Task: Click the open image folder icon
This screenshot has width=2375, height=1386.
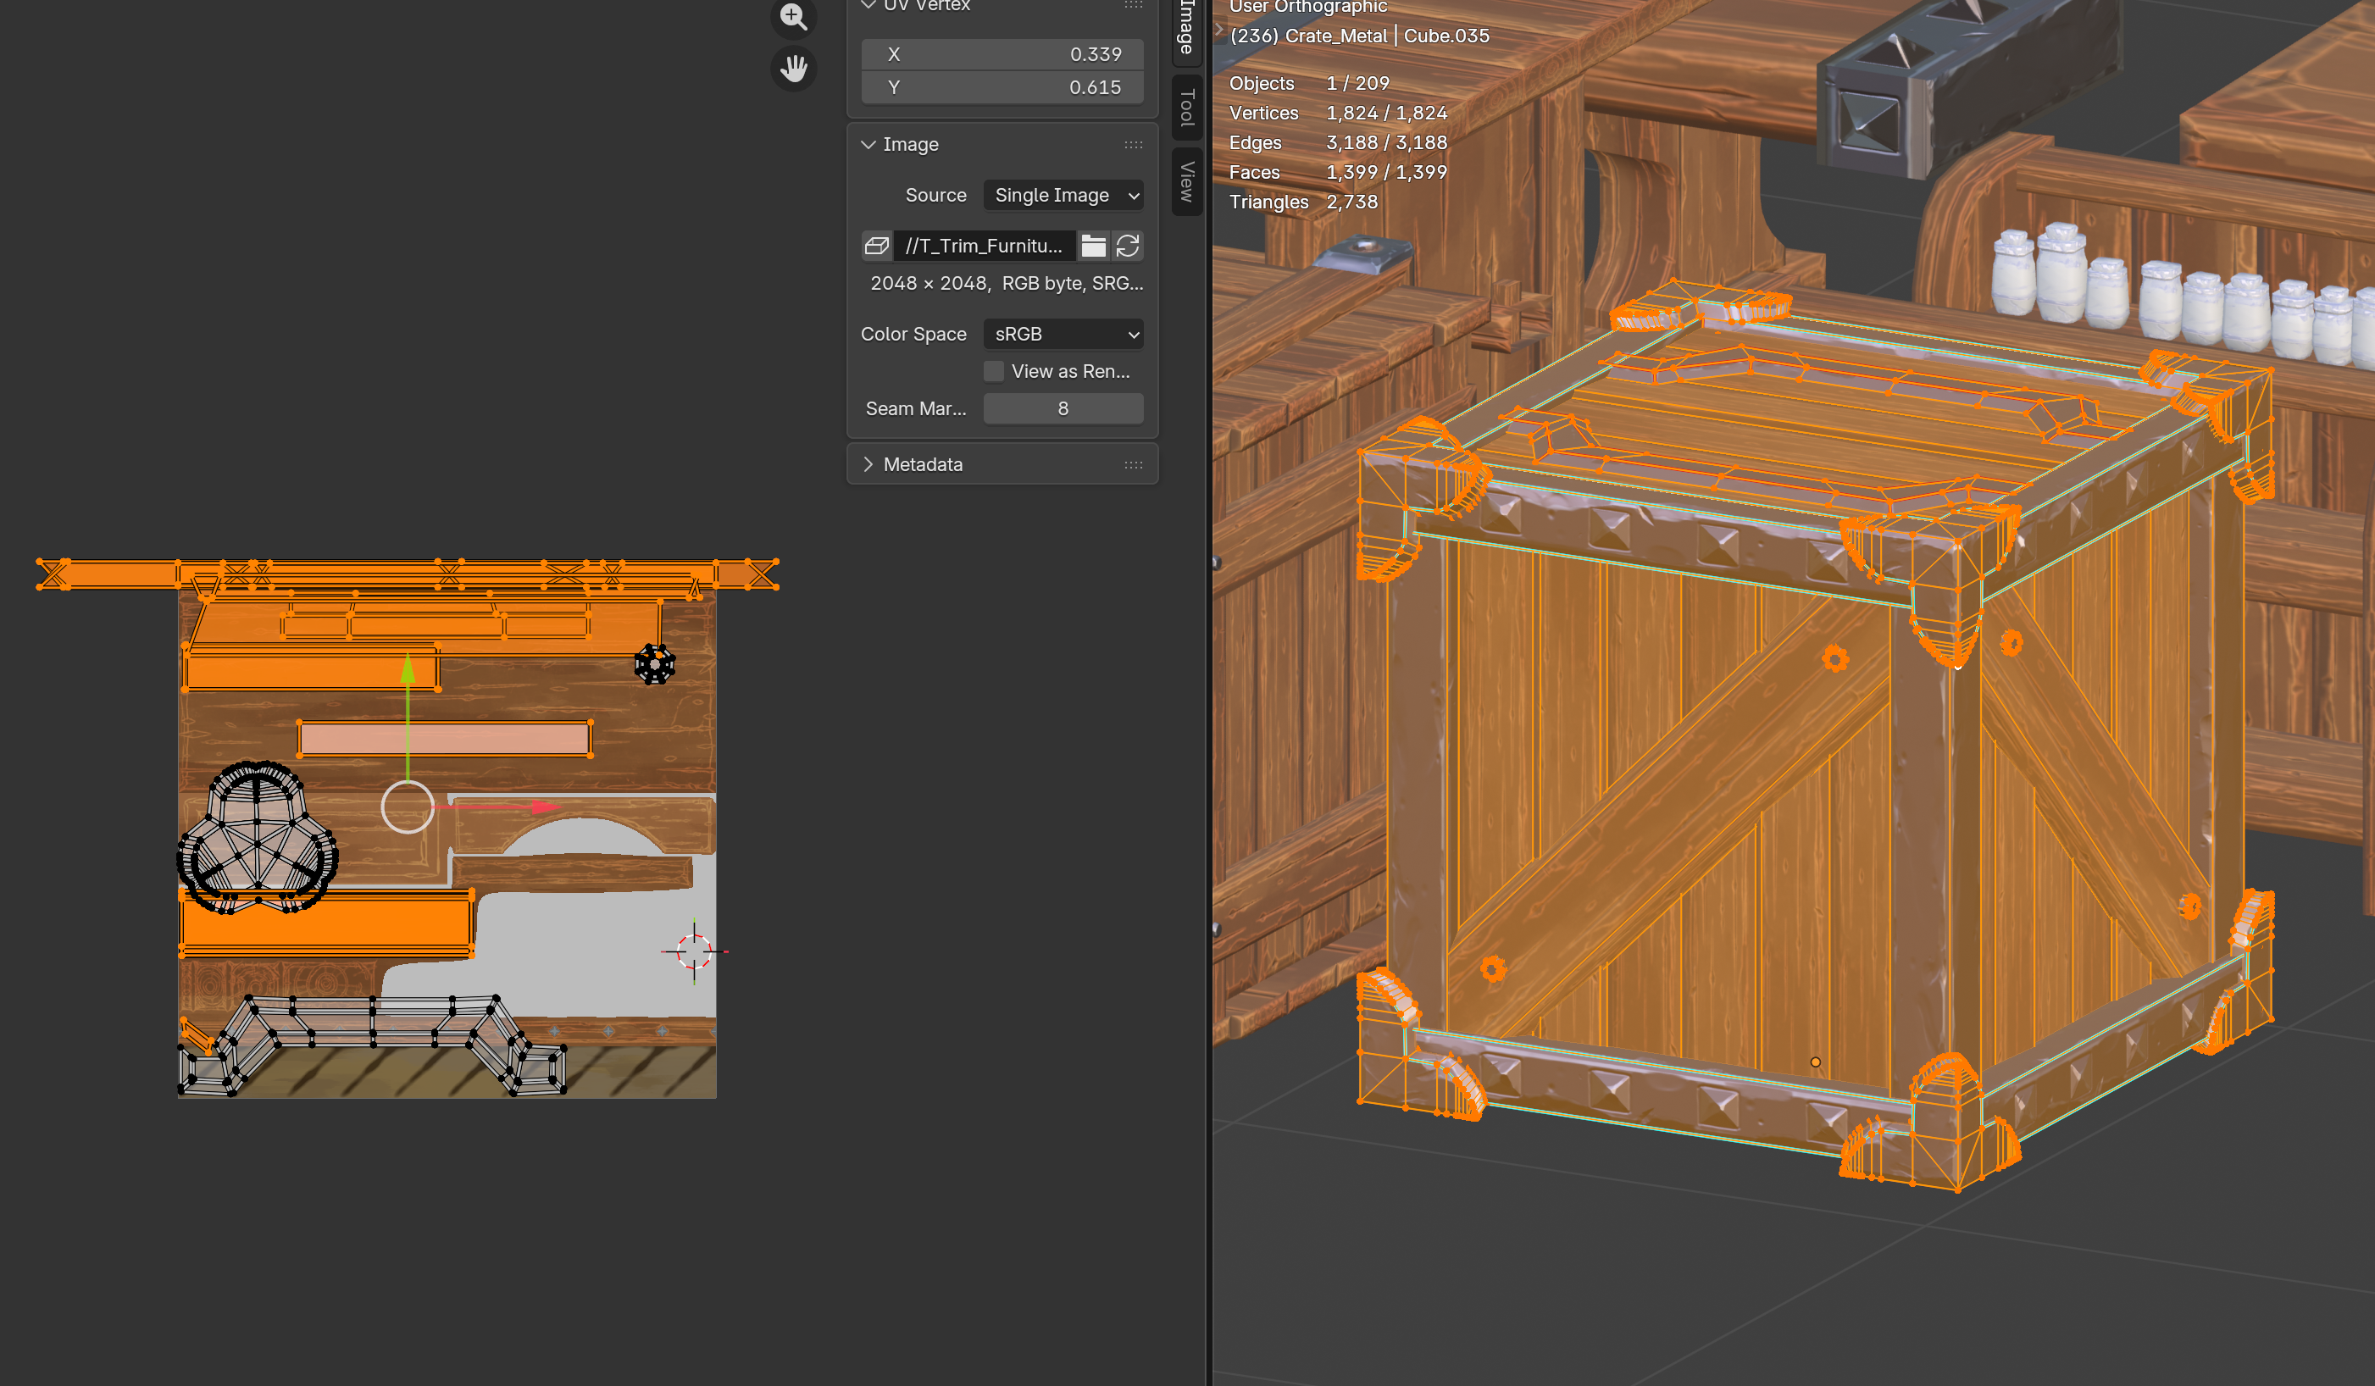Action: click(x=1093, y=246)
